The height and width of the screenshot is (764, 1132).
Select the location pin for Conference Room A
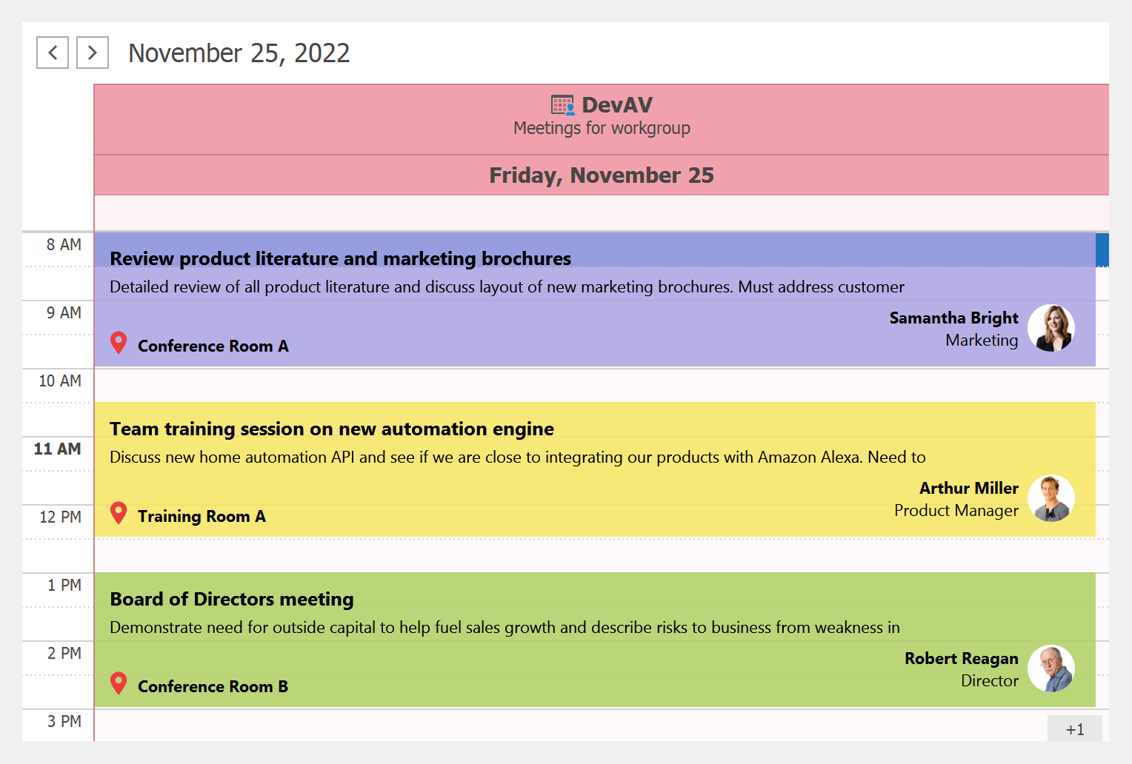click(x=119, y=343)
